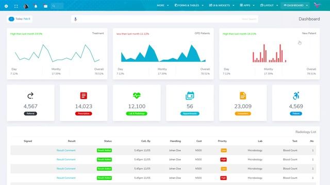Expand the MORE menu
The height and width of the screenshot is (185, 330).
163,5
